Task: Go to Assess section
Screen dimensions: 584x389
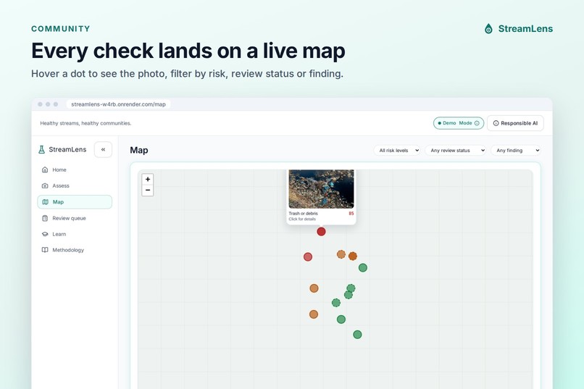Action: coord(75,185)
